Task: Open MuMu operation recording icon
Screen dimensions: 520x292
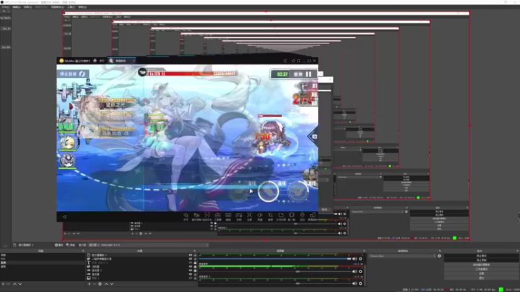Action: (196, 216)
